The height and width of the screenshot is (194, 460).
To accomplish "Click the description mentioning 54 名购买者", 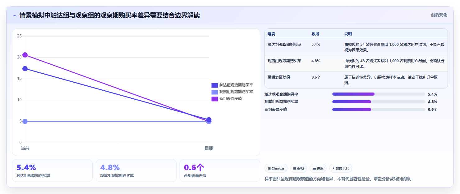I will click(394, 47).
